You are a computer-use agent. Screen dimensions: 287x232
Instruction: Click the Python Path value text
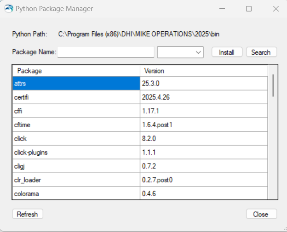(x=139, y=34)
